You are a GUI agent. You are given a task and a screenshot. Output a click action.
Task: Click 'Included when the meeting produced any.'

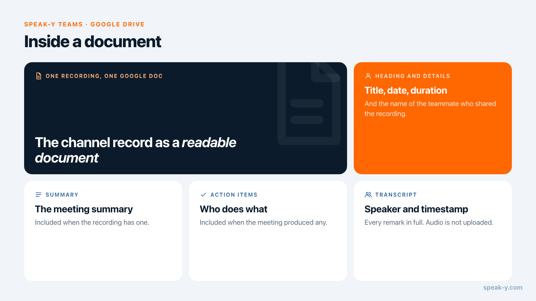tap(263, 222)
